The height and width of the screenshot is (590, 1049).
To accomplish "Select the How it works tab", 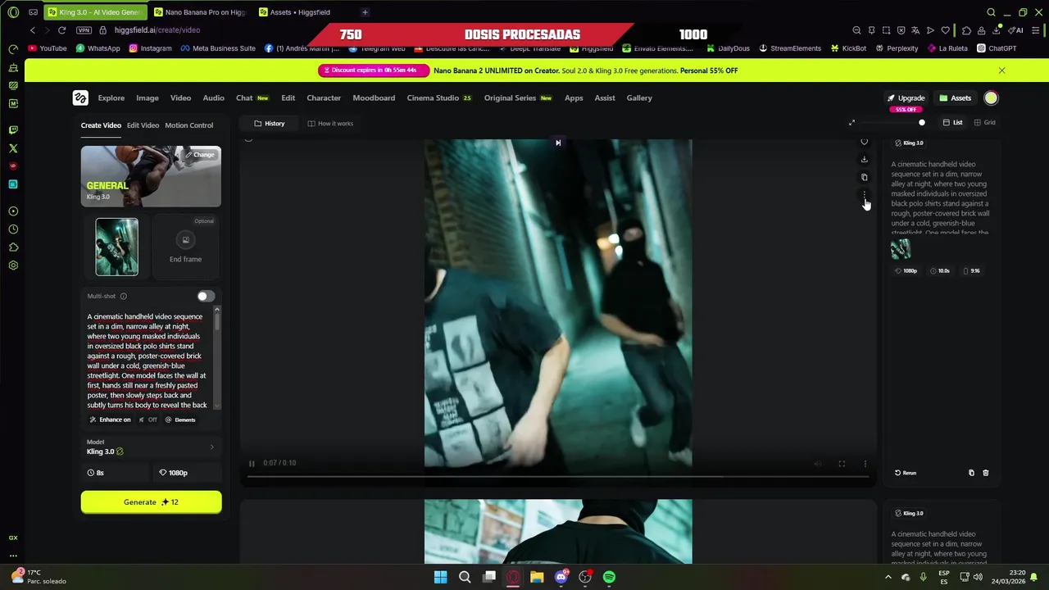I will click(330, 124).
